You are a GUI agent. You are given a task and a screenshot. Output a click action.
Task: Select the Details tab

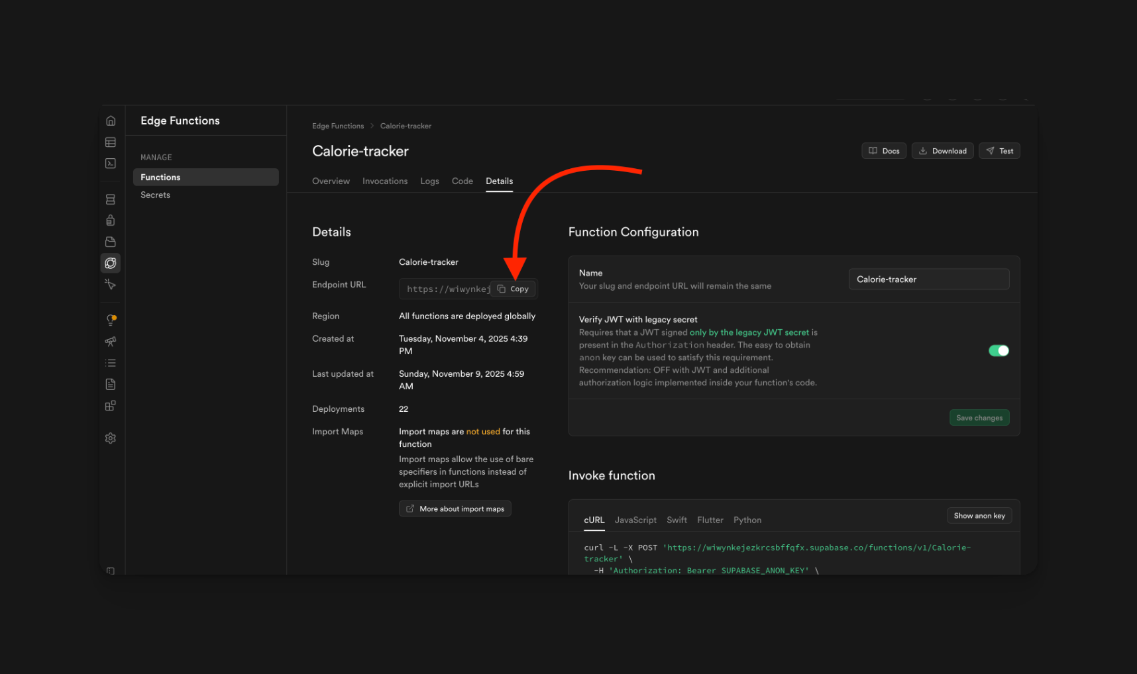(499, 181)
